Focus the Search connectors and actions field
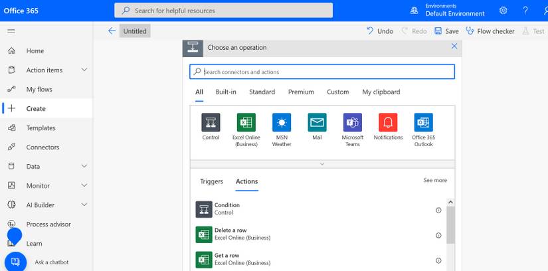 (x=322, y=72)
